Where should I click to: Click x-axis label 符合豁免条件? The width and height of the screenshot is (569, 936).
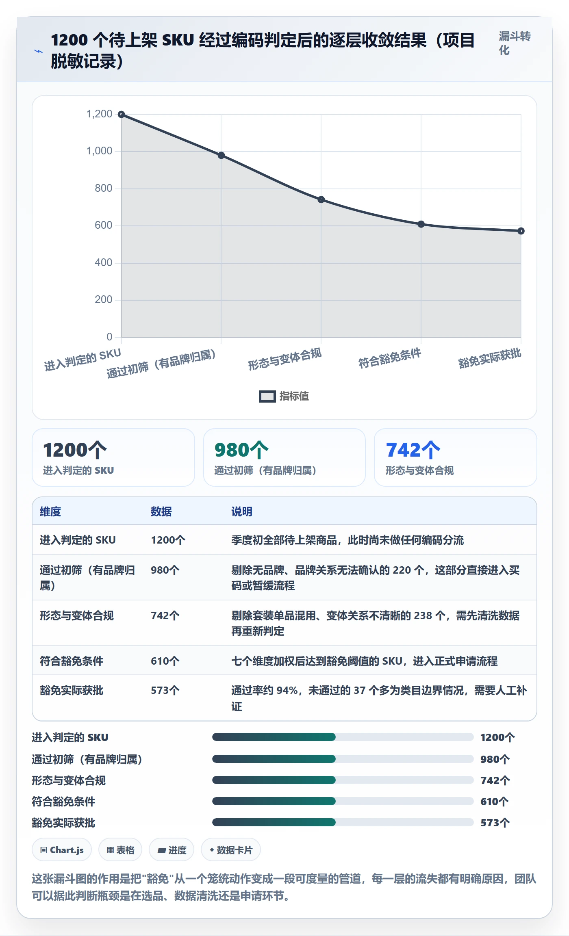point(389,358)
